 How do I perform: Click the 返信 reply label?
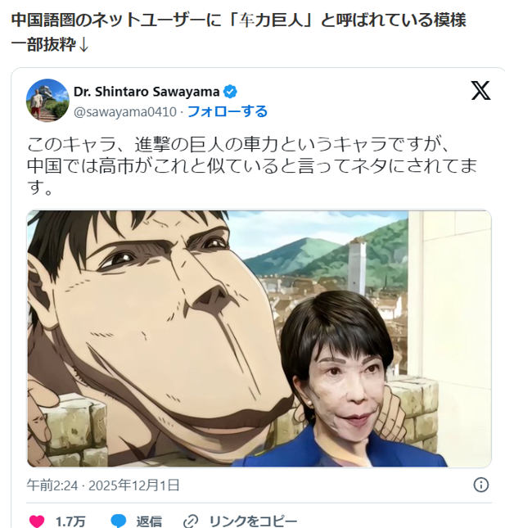(x=149, y=521)
